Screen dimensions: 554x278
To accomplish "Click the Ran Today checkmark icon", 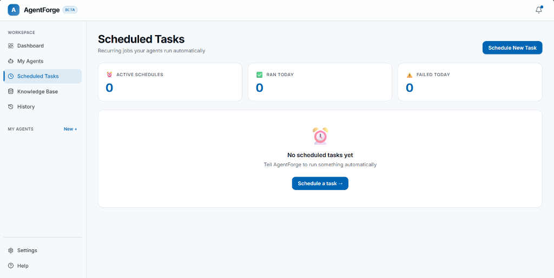I will tap(259, 74).
